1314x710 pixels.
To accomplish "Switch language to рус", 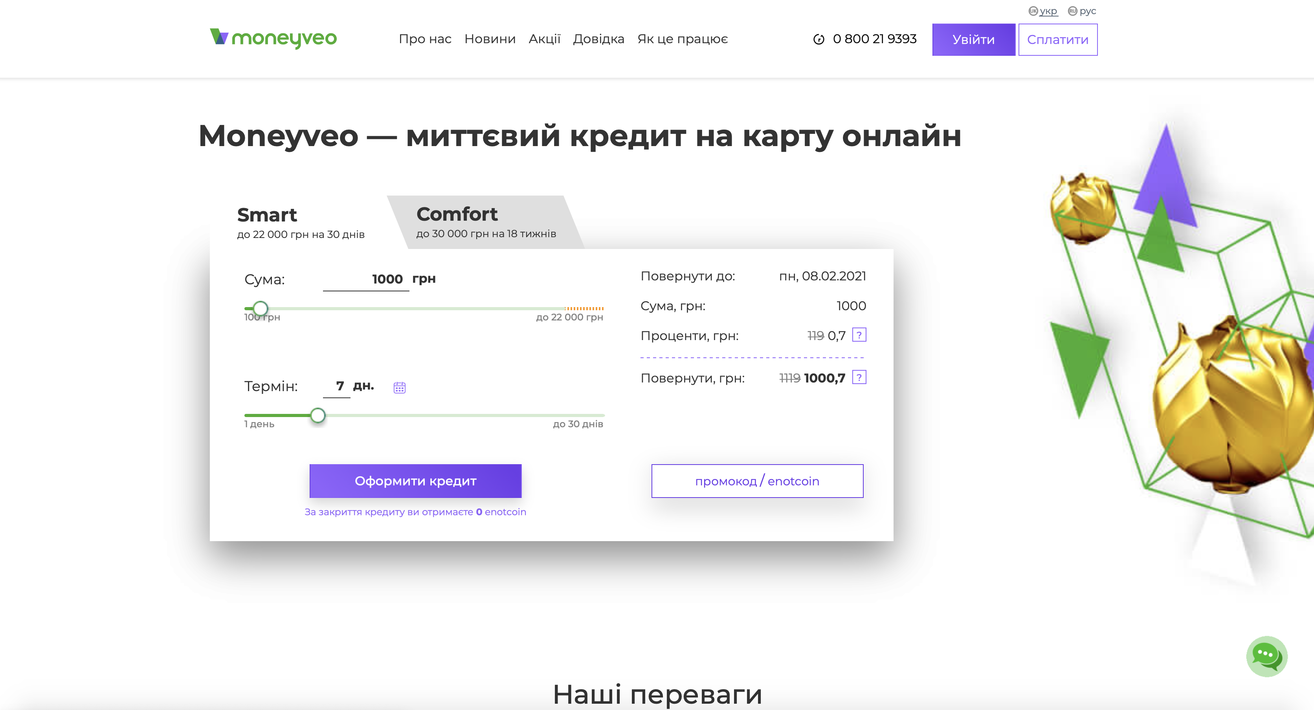I will coord(1082,11).
